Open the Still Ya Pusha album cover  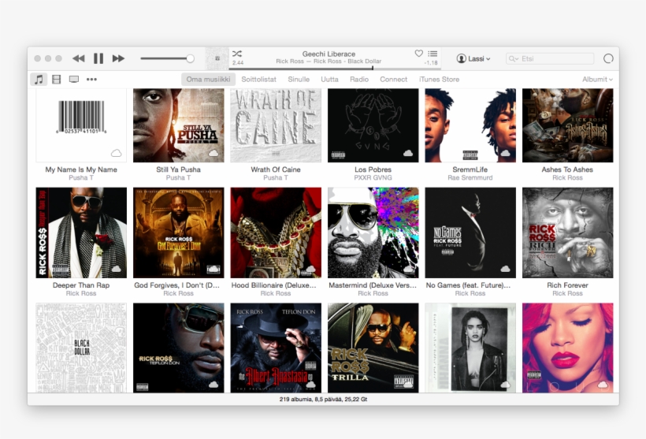coord(178,125)
